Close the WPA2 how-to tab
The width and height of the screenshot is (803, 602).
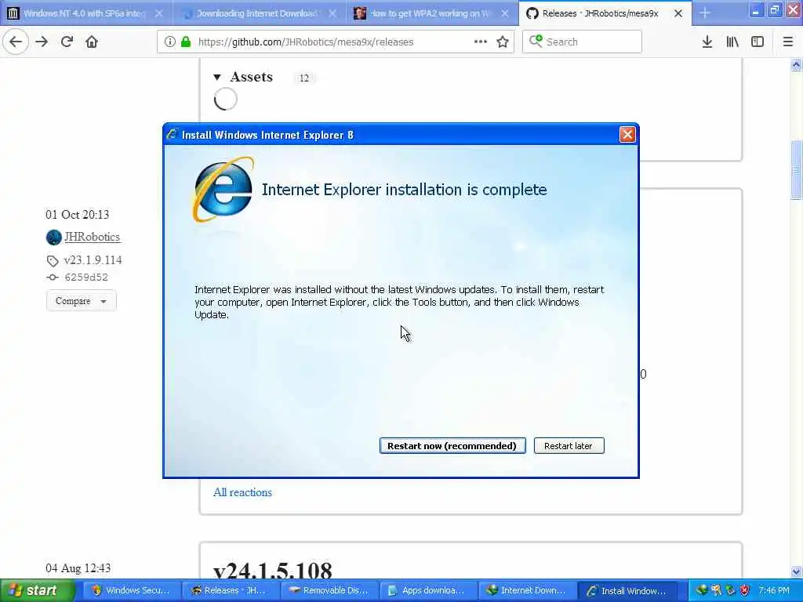click(x=505, y=13)
